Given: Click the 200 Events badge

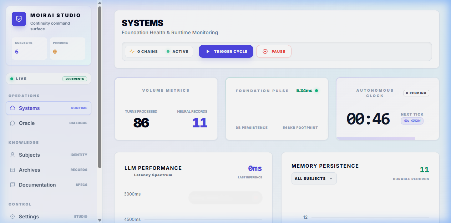Looking at the screenshot, I should pyautogui.click(x=75, y=79).
